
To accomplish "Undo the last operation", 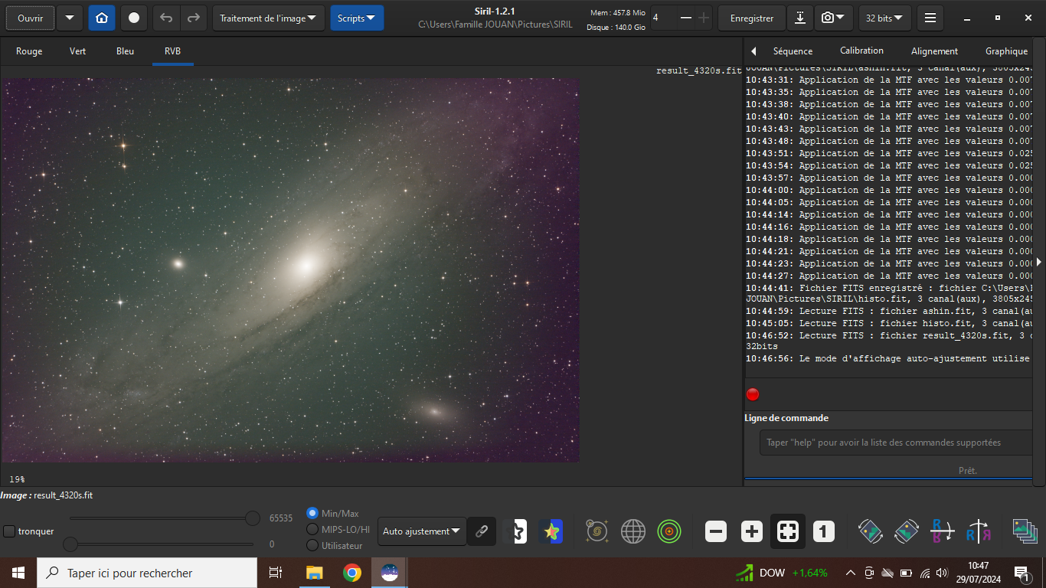I will pyautogui.click(x=166, y=18).
